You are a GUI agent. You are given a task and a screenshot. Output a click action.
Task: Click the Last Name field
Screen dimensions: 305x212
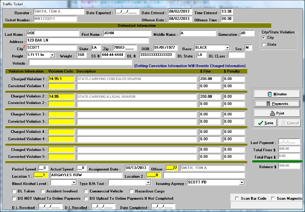point(53,33)
